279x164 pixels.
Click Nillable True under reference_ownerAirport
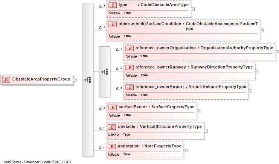click(x=137, y=95)
